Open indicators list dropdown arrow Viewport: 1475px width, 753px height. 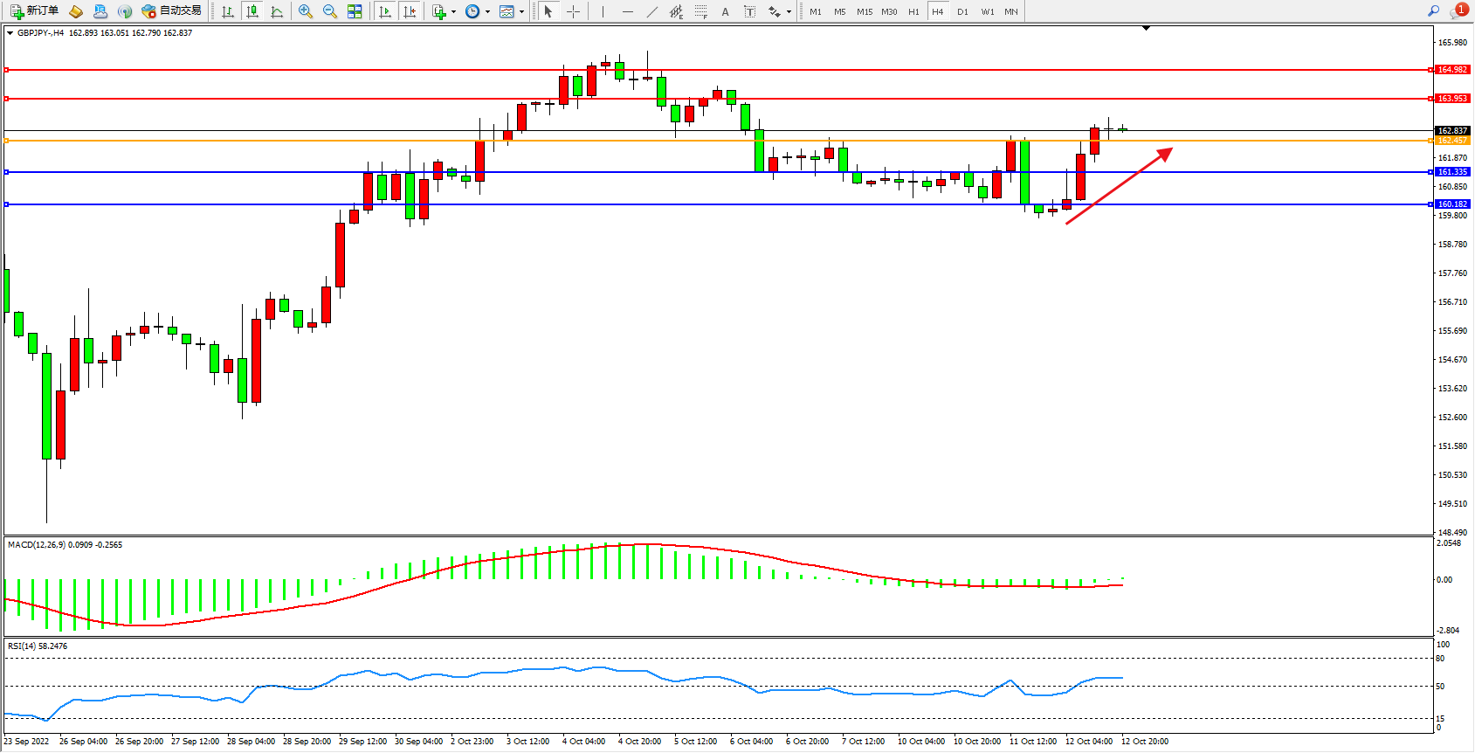(x=453, y=12)
